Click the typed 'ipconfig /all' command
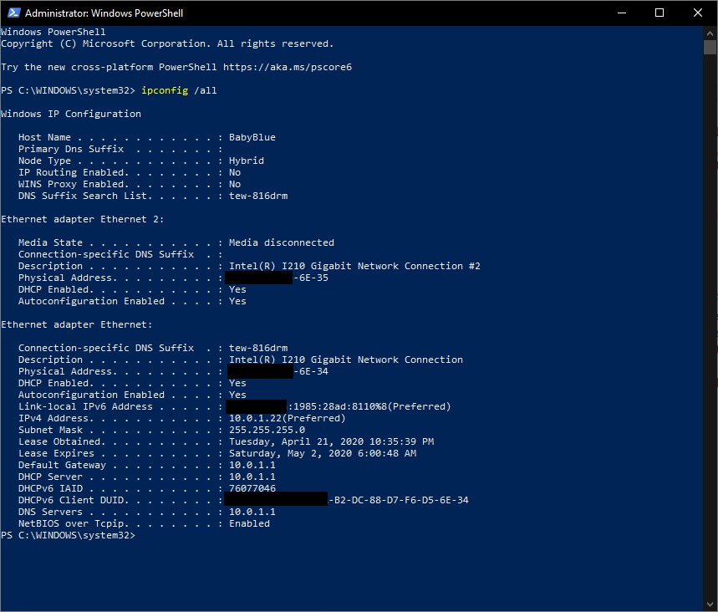Screen dimensions: 718x612 point(180,90)
